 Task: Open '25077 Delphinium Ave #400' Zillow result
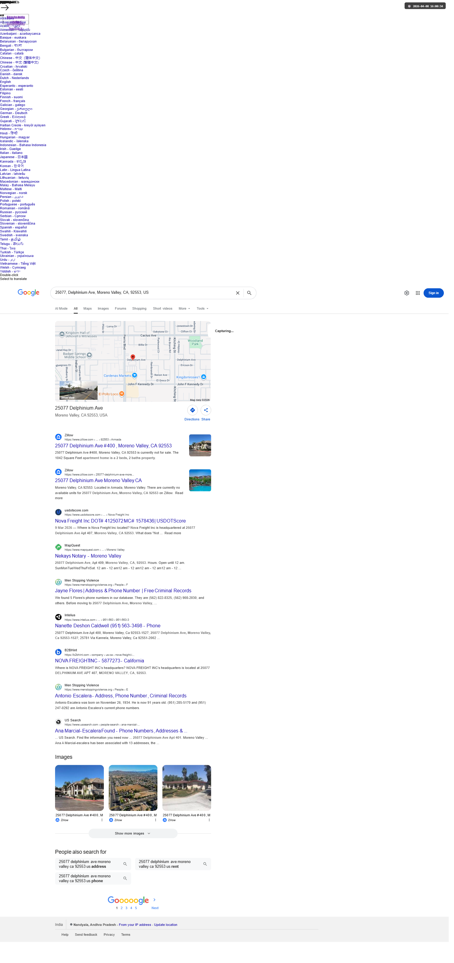click(x=113, y=446)
